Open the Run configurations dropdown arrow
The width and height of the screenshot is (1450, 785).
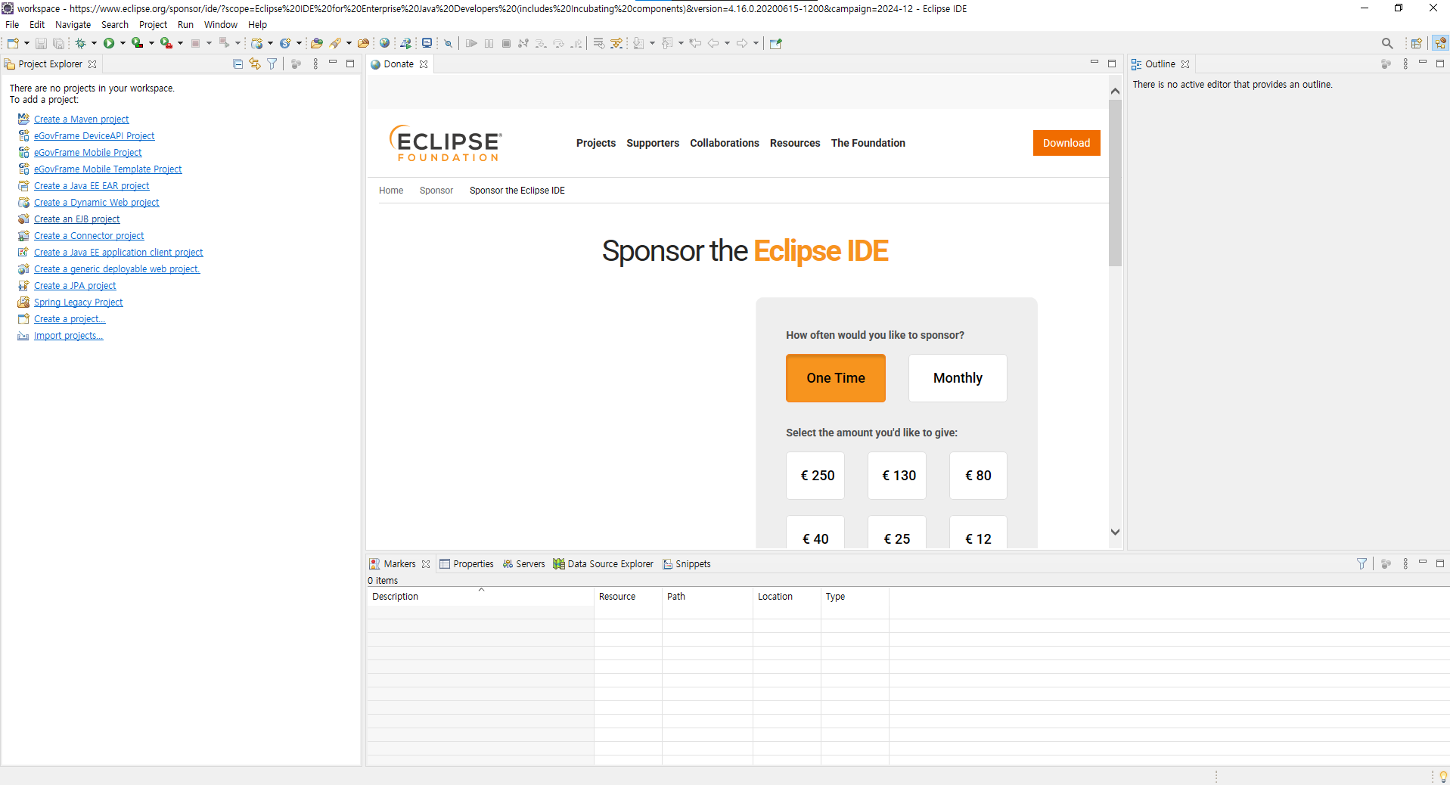[x=123, y=43]
